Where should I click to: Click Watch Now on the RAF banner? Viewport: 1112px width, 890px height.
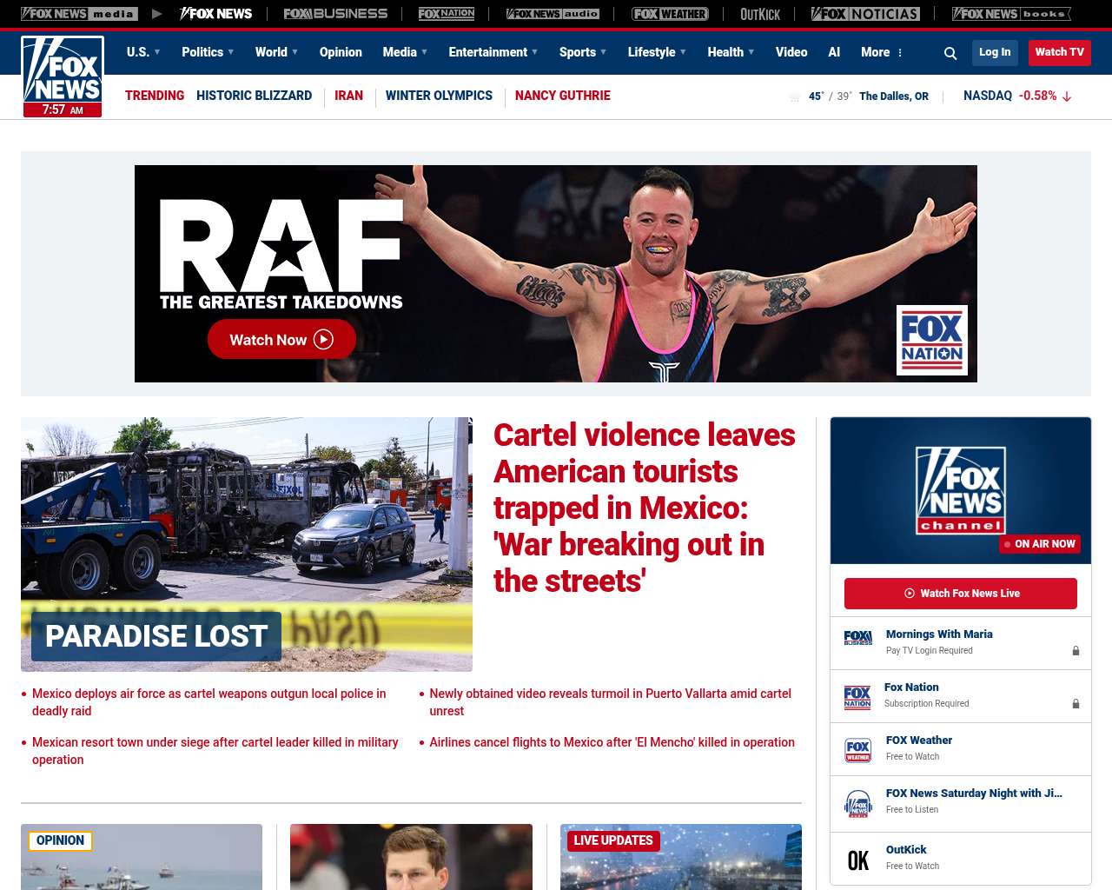tap(281, 340)
